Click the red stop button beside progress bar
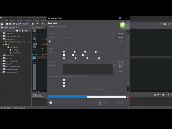The width and height of the screenshot is (172, 129). pos(128,97)
